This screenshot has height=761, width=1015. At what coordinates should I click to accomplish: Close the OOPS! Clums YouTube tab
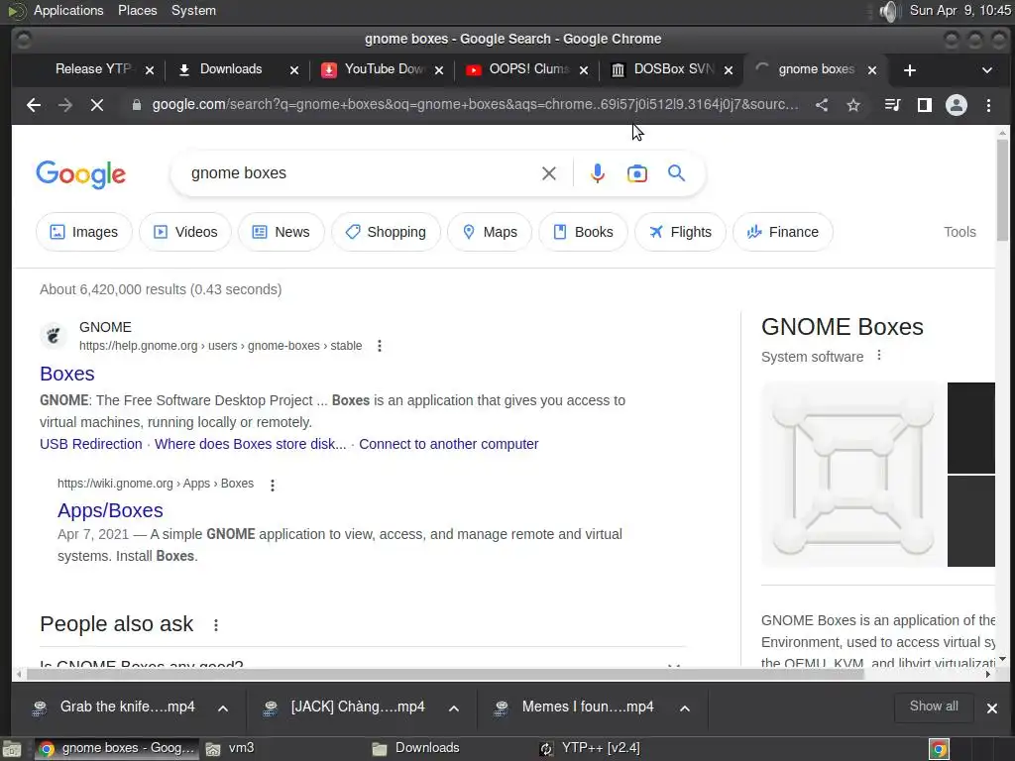coord(584,70)
